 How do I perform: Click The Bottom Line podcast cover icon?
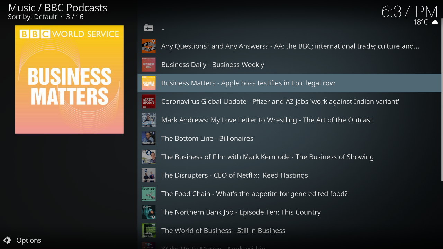(148, 138)
